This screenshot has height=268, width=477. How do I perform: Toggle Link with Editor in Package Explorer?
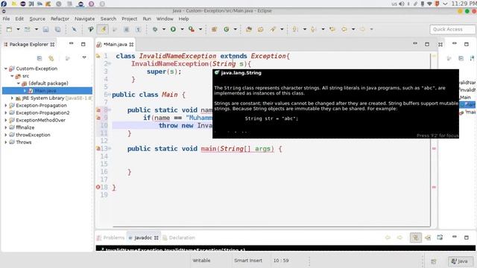pyautogui.click(x=51, y=58)
